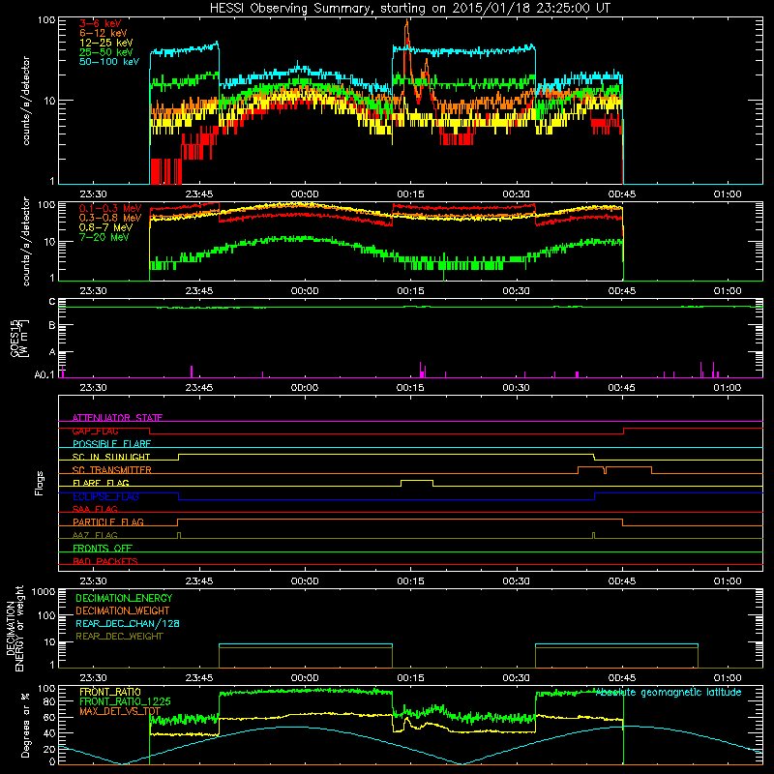Click the REAR_DEC_CHAN/128 legend label

(x=128, y=623)
